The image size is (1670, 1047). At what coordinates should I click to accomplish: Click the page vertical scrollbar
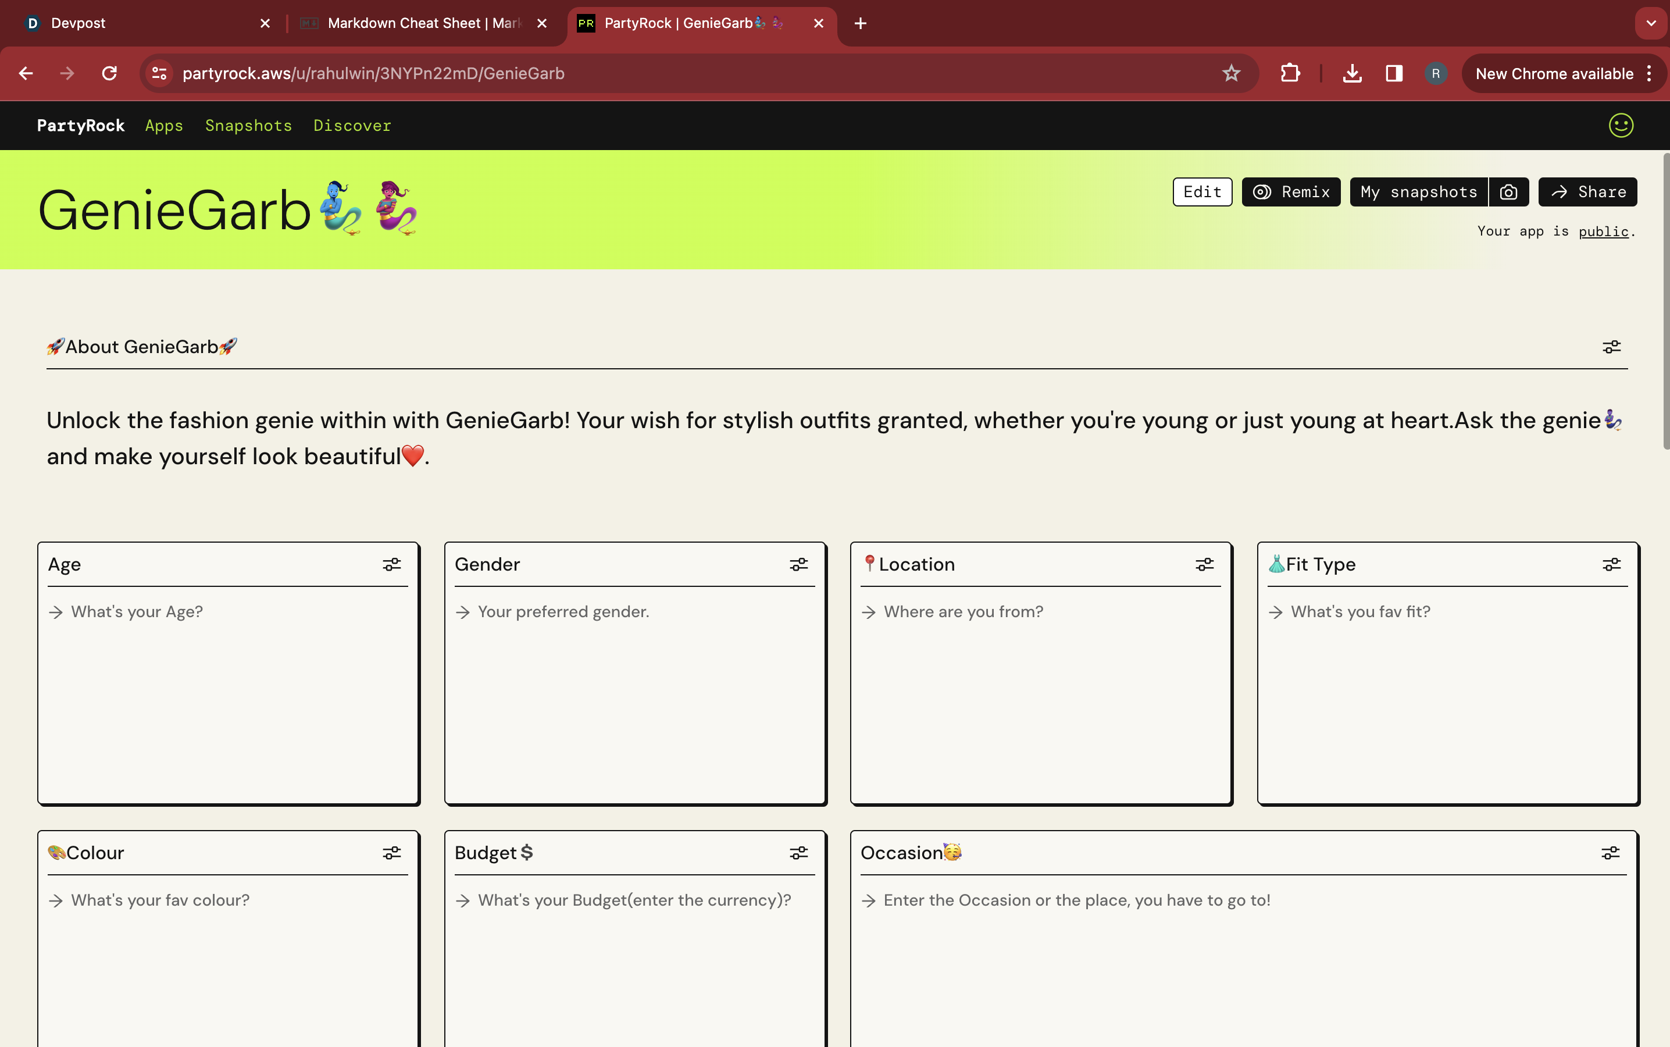(1665, 302)
